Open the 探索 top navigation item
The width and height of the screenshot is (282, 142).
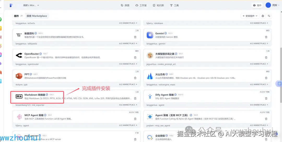tap(125, 5)
